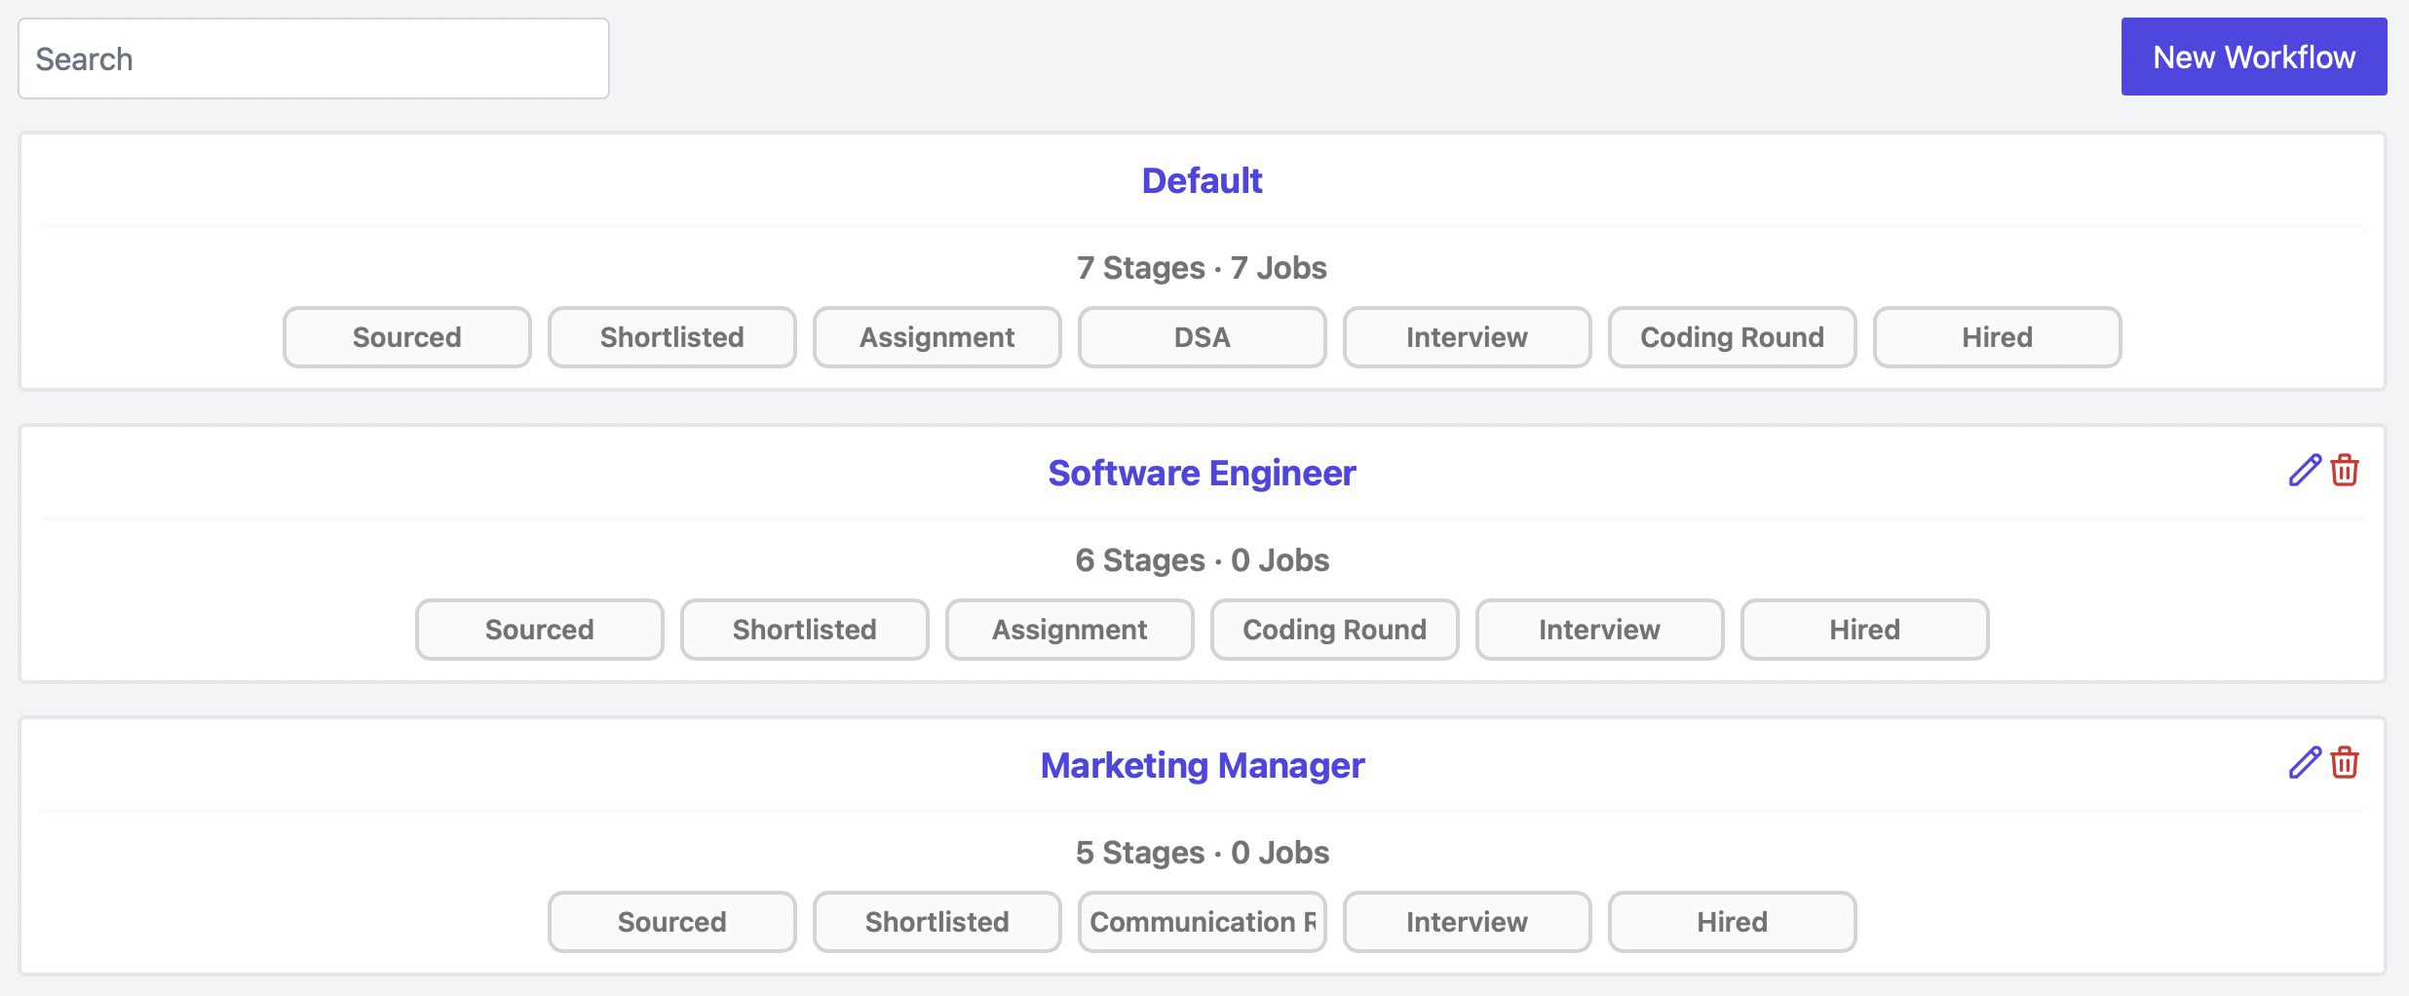Create a New Workflow
The width and height of the screenshot is (2409, 996).
pyautogui.click(x=2254, y=57)
